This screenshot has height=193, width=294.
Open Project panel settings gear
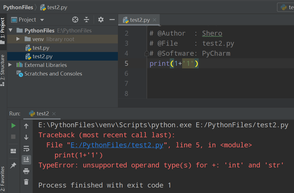point(101,20)
